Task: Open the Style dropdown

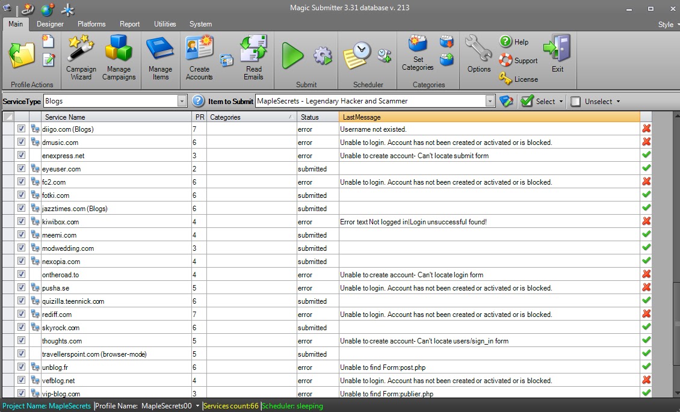Action: pos(669,24)
